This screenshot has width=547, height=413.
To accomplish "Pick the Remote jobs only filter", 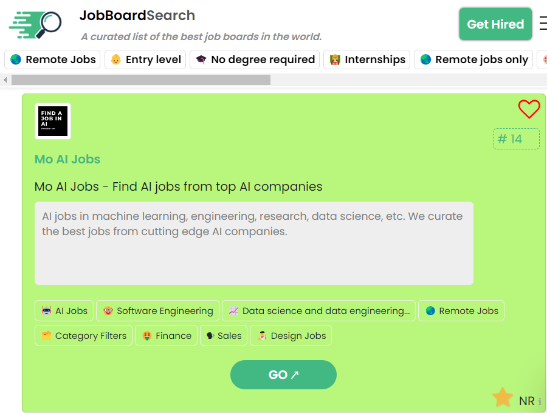I will point(473,60).
